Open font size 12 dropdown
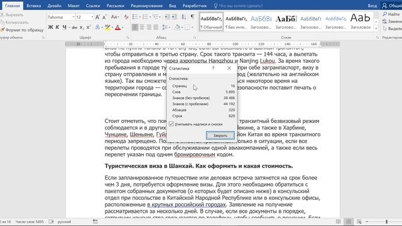 [x=92, y=17]
